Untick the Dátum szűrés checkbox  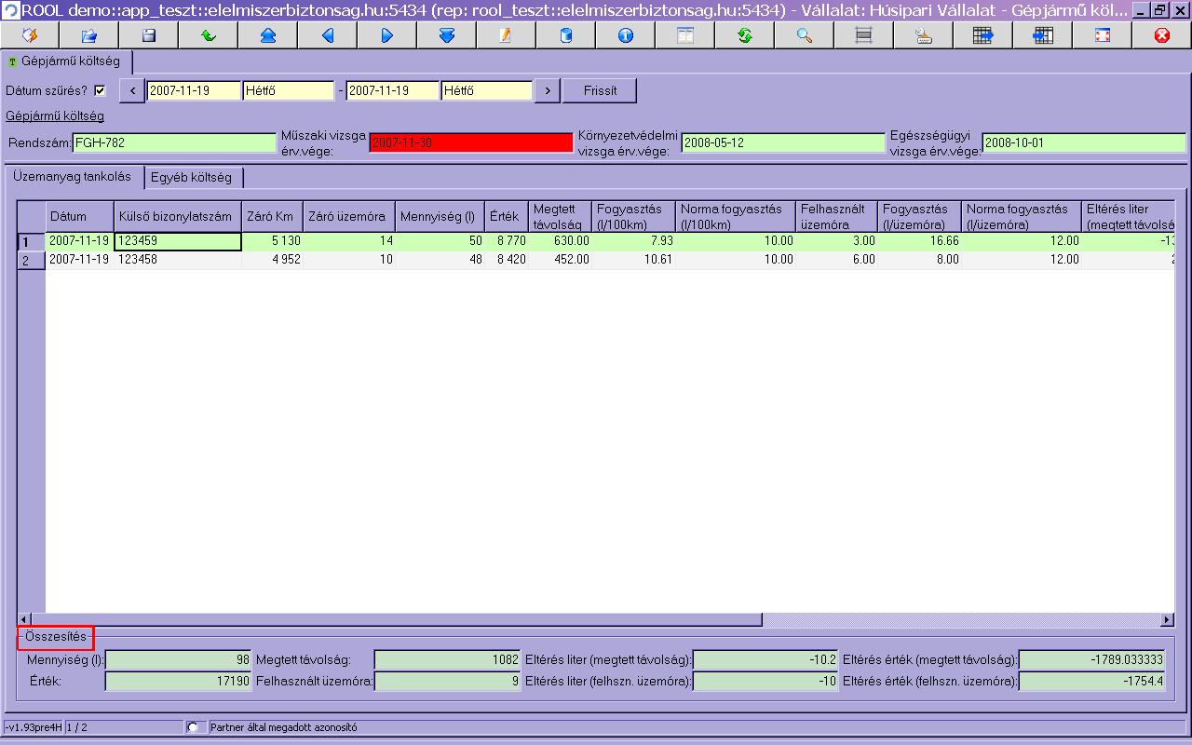point(101,90)
